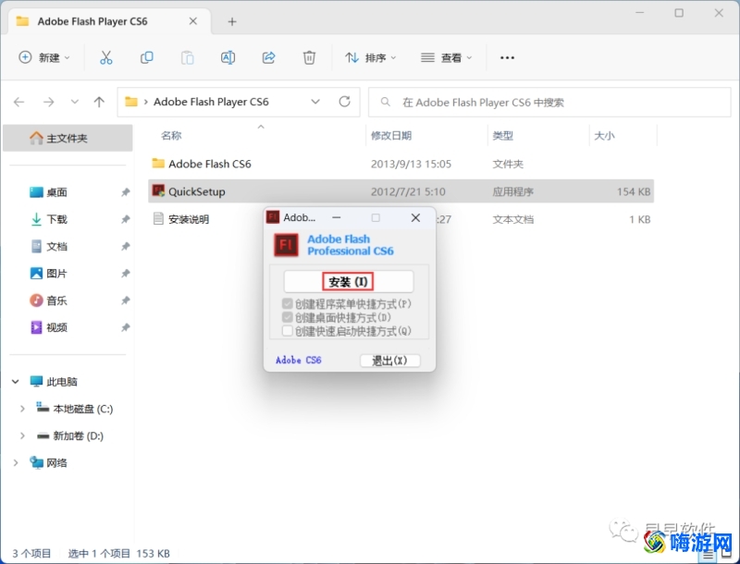Image resolution: width=740 pixels, height=564 pixels.
Task: Select the 网络 sidebar item
Action: tap(56, 462)
